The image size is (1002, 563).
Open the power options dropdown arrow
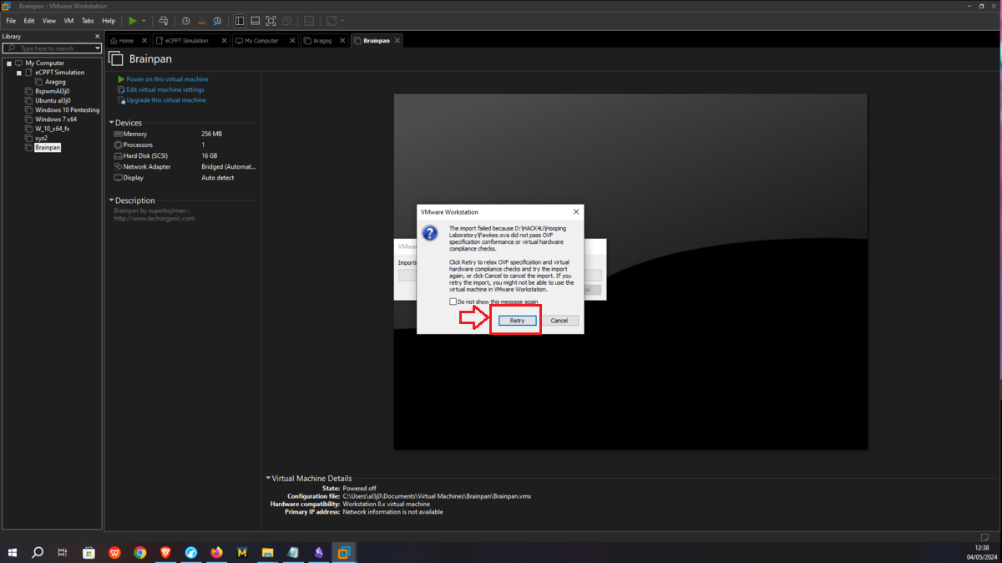click(144, 20)
